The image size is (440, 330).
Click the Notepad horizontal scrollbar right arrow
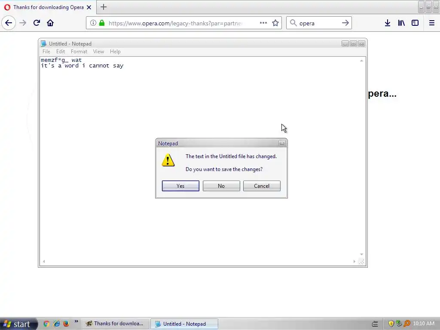point(354,262)
